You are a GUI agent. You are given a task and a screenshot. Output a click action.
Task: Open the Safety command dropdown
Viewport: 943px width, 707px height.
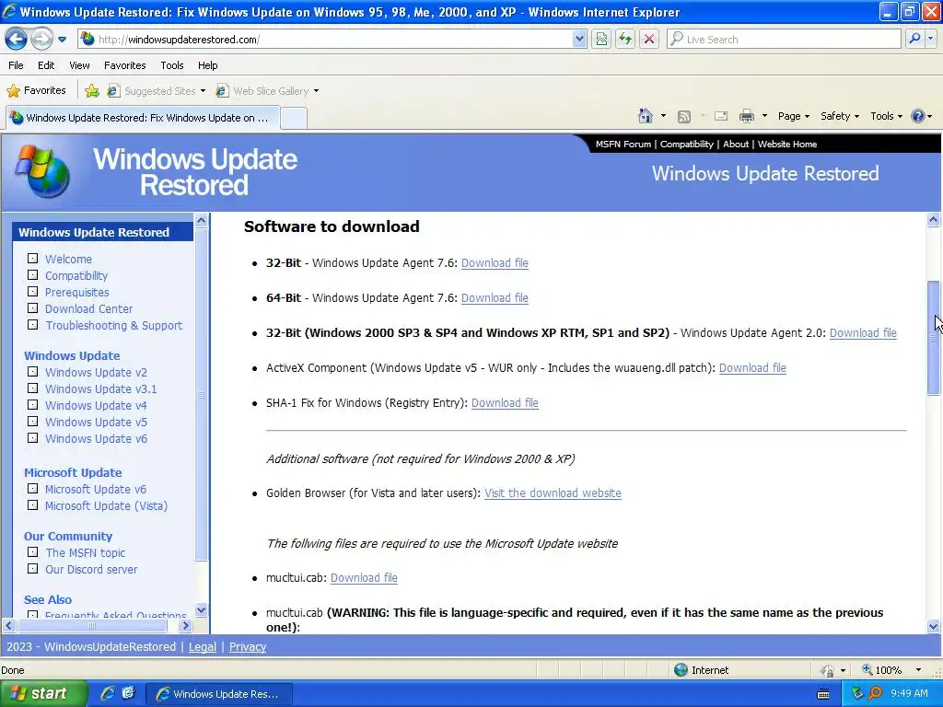click(x=840, y=117)
